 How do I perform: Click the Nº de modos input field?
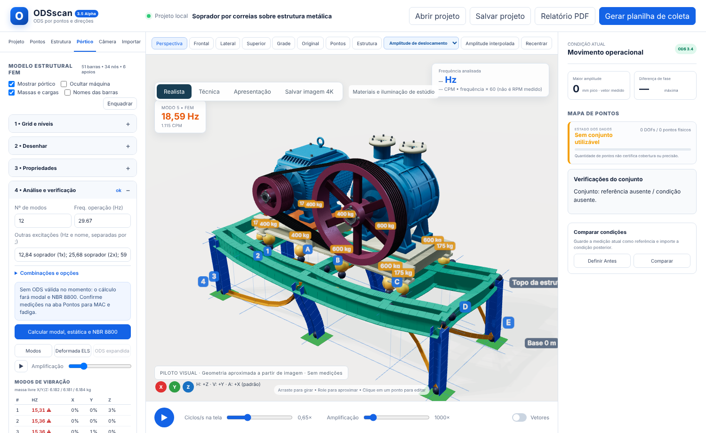tap(43, 221)
